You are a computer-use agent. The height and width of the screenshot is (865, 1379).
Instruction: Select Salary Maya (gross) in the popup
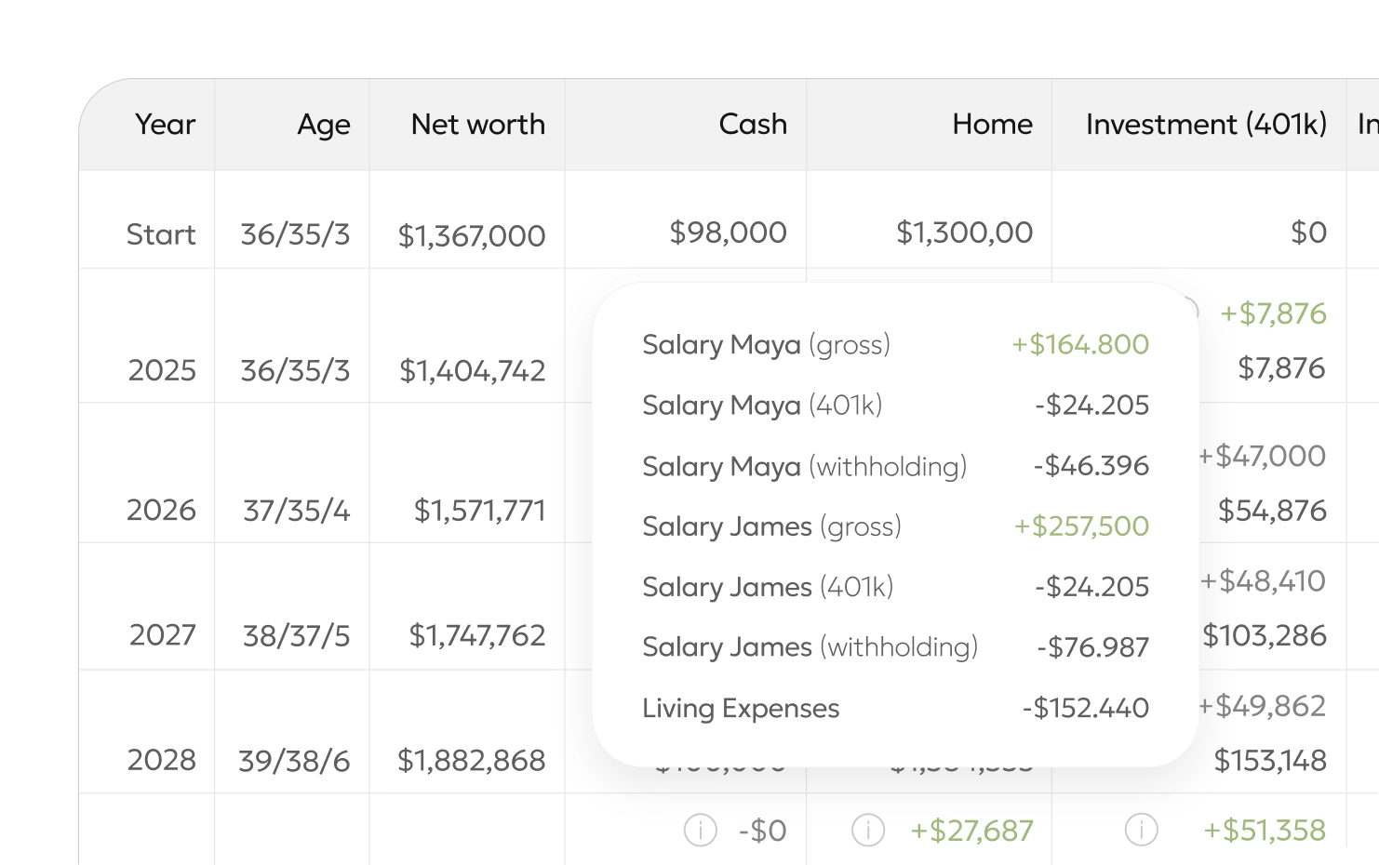pyautogui.click(x=766, y=345)
